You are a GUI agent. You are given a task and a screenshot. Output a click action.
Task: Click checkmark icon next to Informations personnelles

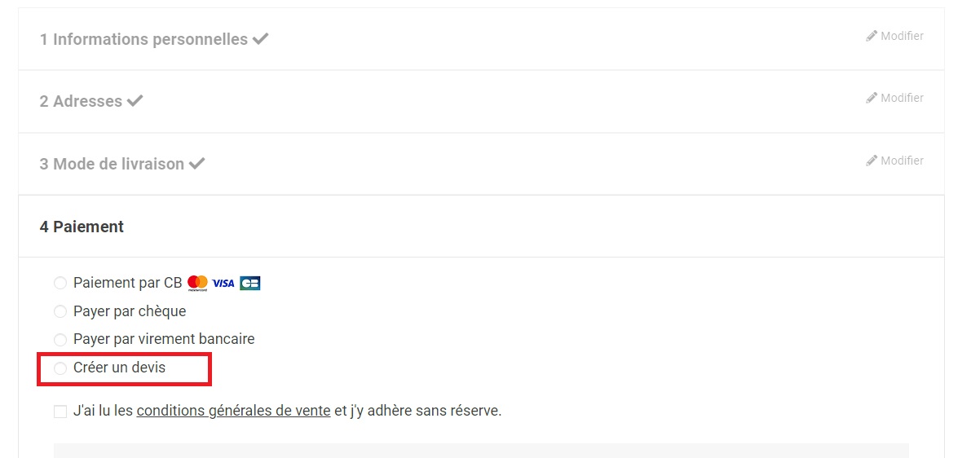pos(261,39)
